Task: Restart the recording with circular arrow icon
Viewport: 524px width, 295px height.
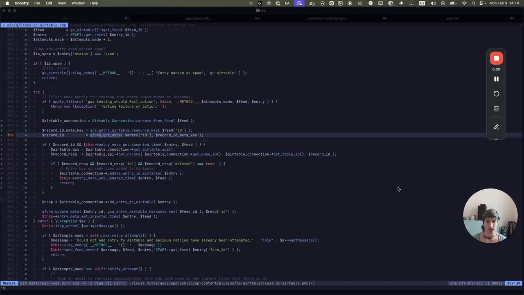Action: coord(496,94)
